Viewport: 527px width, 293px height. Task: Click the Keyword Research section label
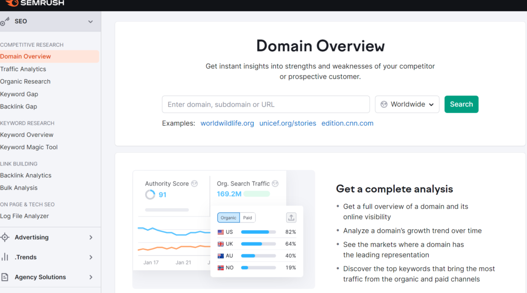(27, 123)
